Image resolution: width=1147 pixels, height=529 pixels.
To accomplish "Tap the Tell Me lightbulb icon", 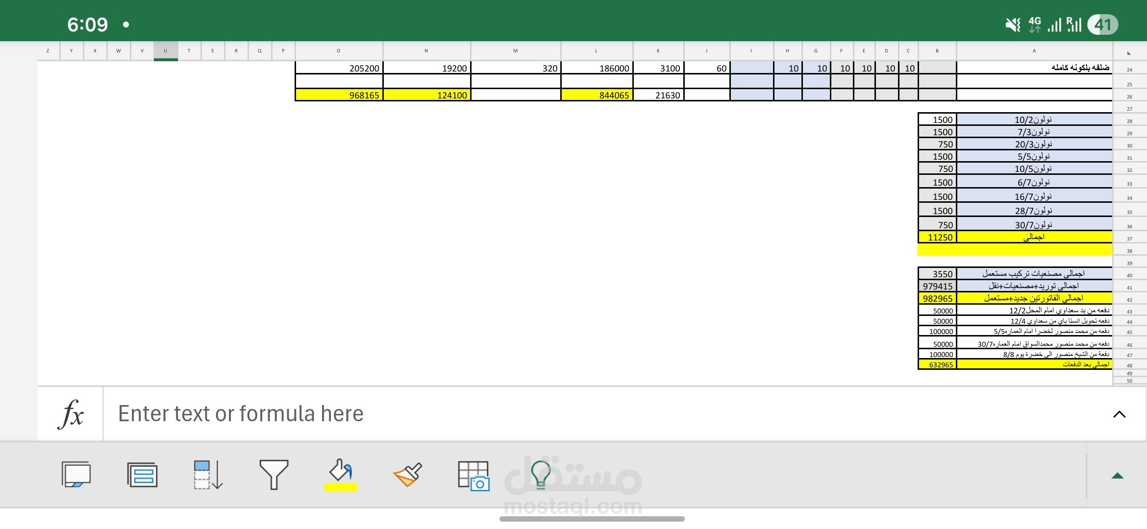I will [x=541, y=475].
